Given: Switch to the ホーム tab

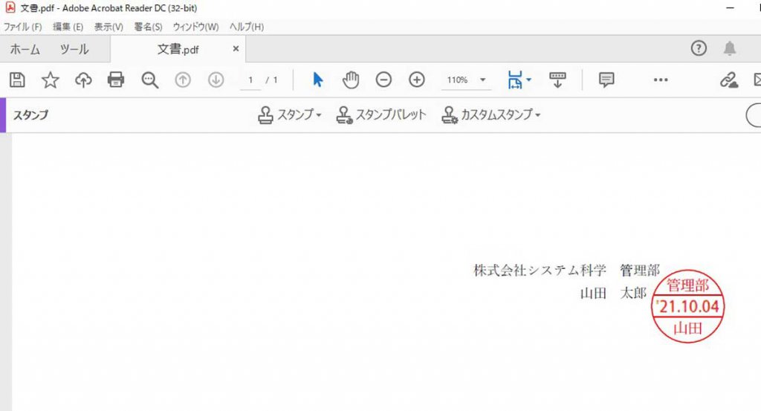Looking at the screenshot, I should click(25, 49).
